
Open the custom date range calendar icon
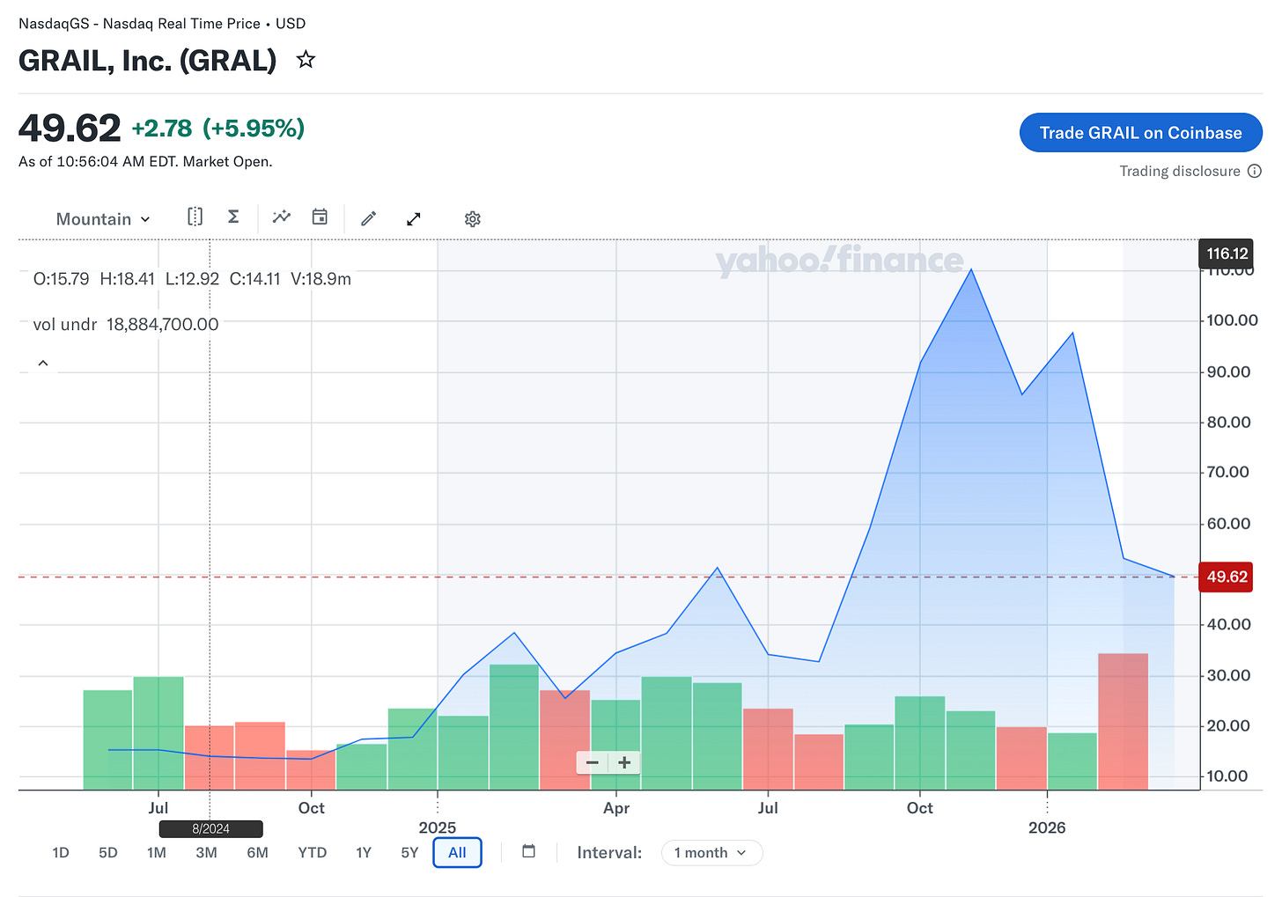coord(529,850)
